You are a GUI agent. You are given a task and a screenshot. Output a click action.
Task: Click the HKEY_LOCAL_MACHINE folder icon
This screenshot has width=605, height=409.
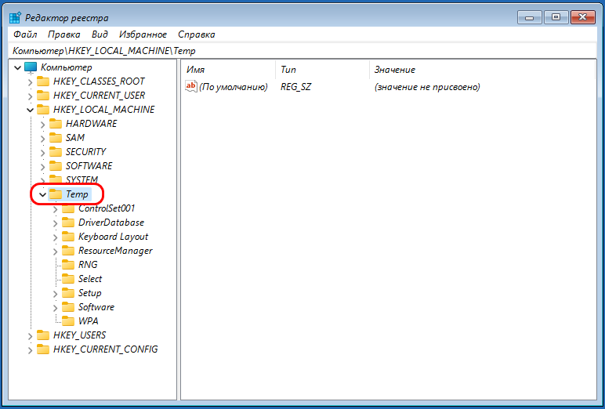[x=43, y=110]
